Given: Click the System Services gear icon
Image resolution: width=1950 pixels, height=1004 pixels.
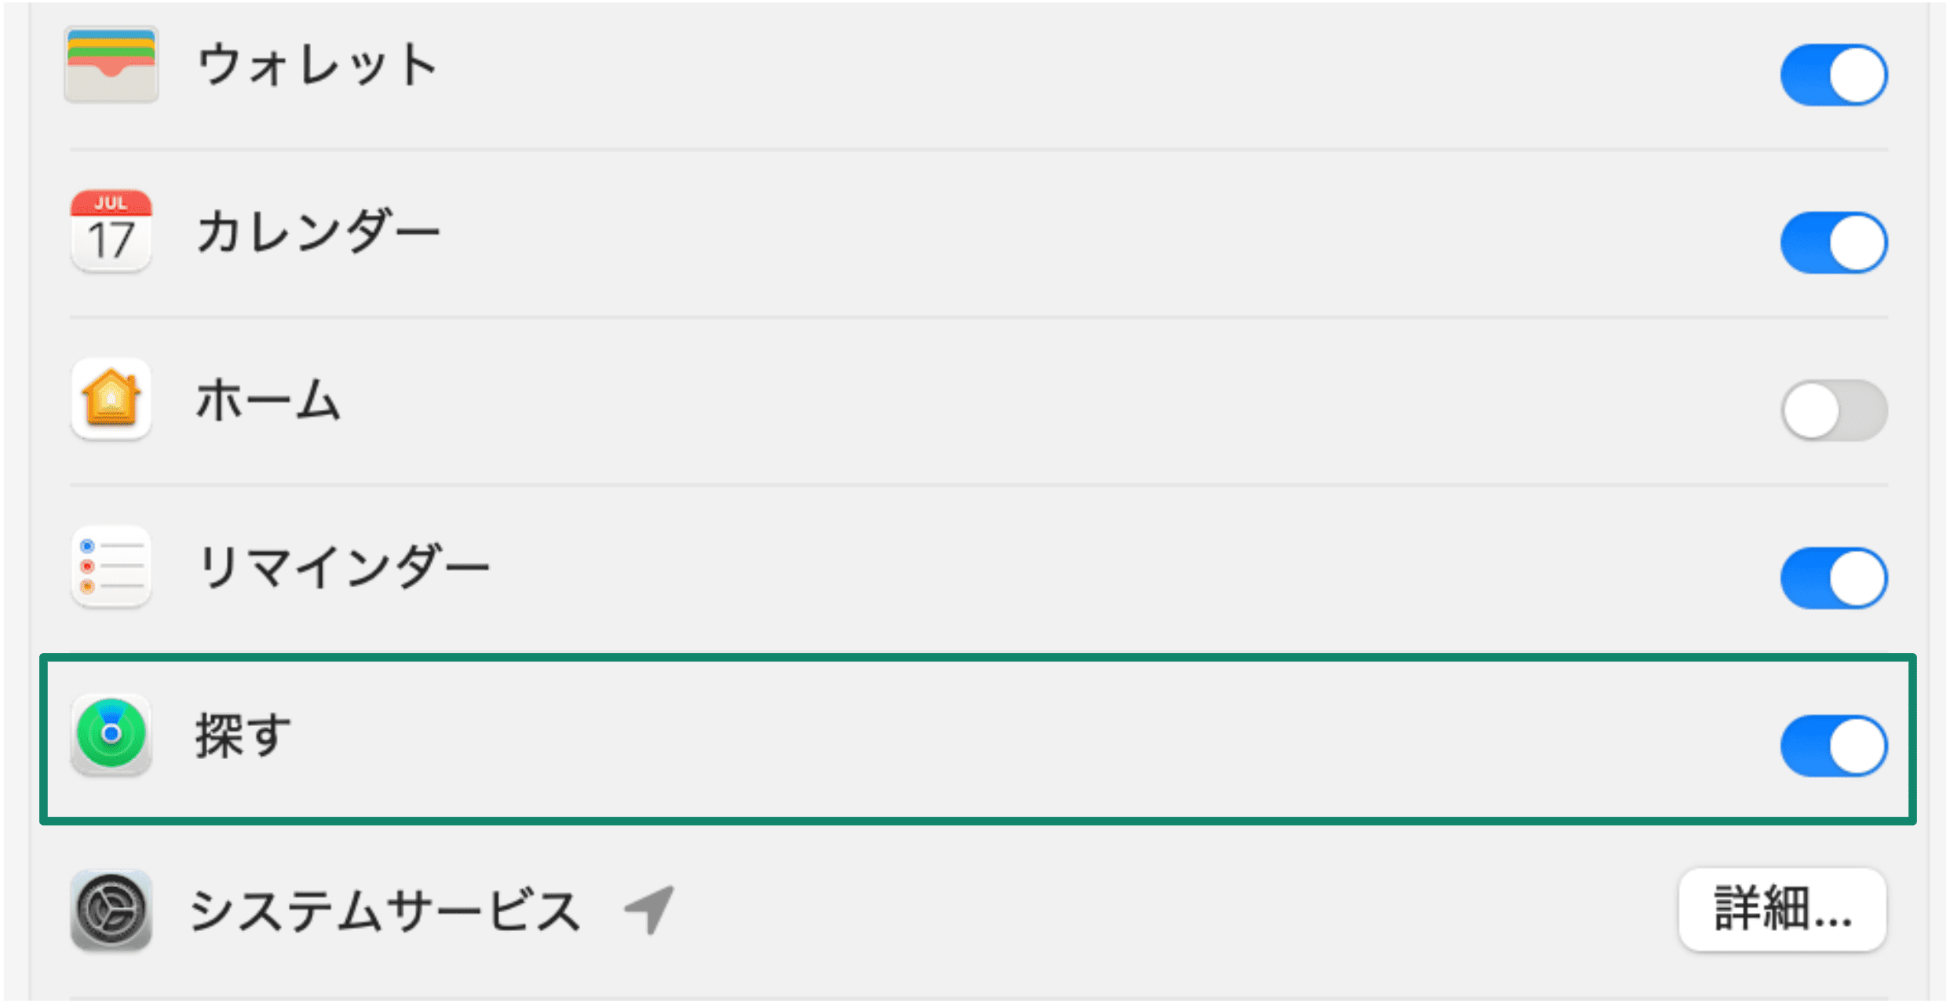Looking at the screenshot, I should (x=111, y=910).
